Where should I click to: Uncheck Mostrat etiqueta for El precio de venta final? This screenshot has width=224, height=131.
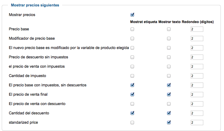pos(132,94)
